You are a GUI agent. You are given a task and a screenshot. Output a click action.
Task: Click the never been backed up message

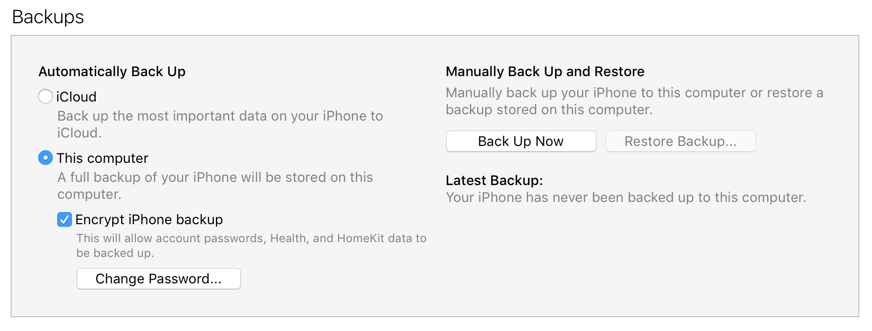(626, 197)
